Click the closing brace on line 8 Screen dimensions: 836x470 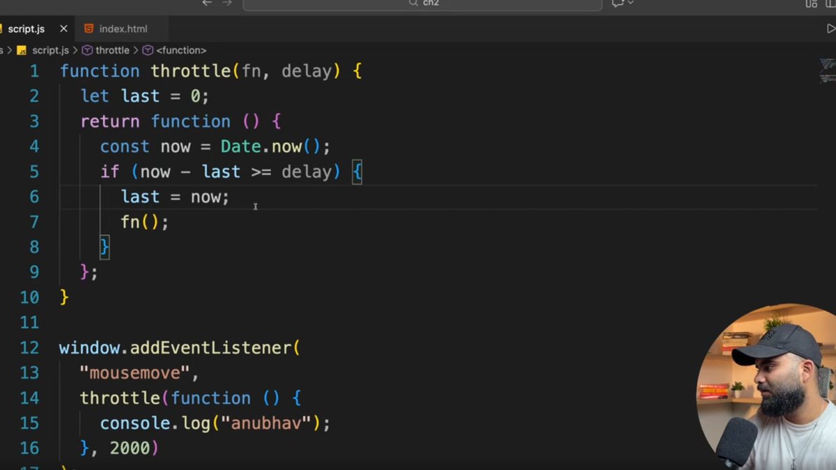[x=104, y=246]
